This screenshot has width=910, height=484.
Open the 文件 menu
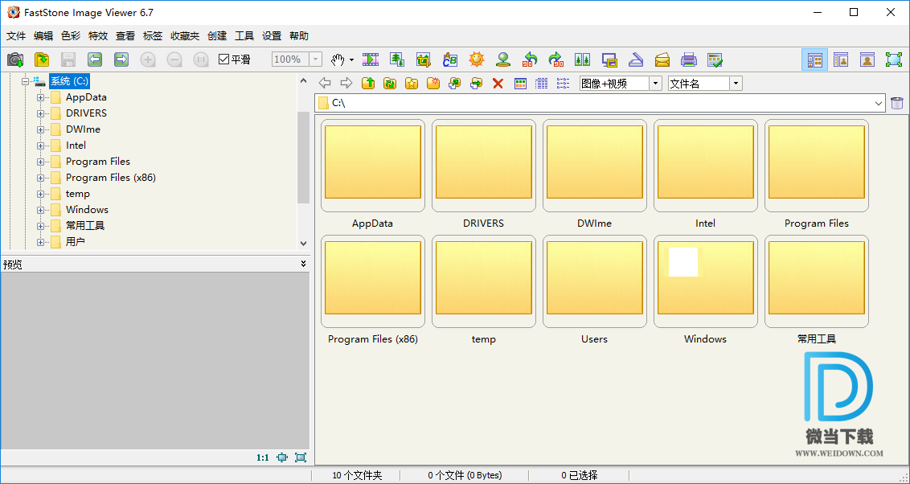coord(16,36)
